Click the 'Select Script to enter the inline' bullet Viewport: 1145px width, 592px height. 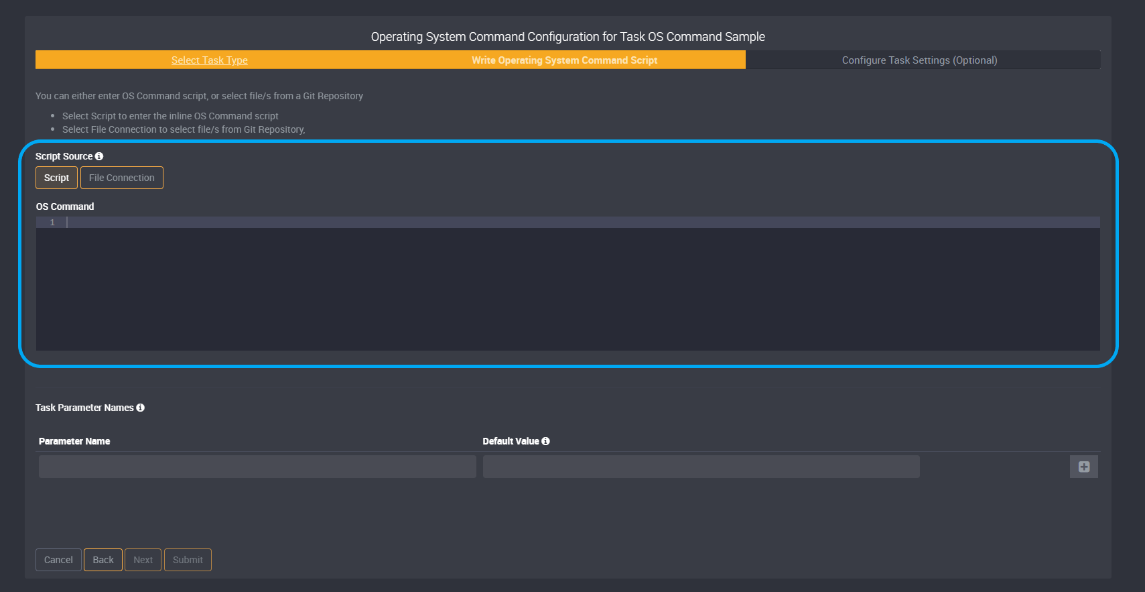click(170, 116)
